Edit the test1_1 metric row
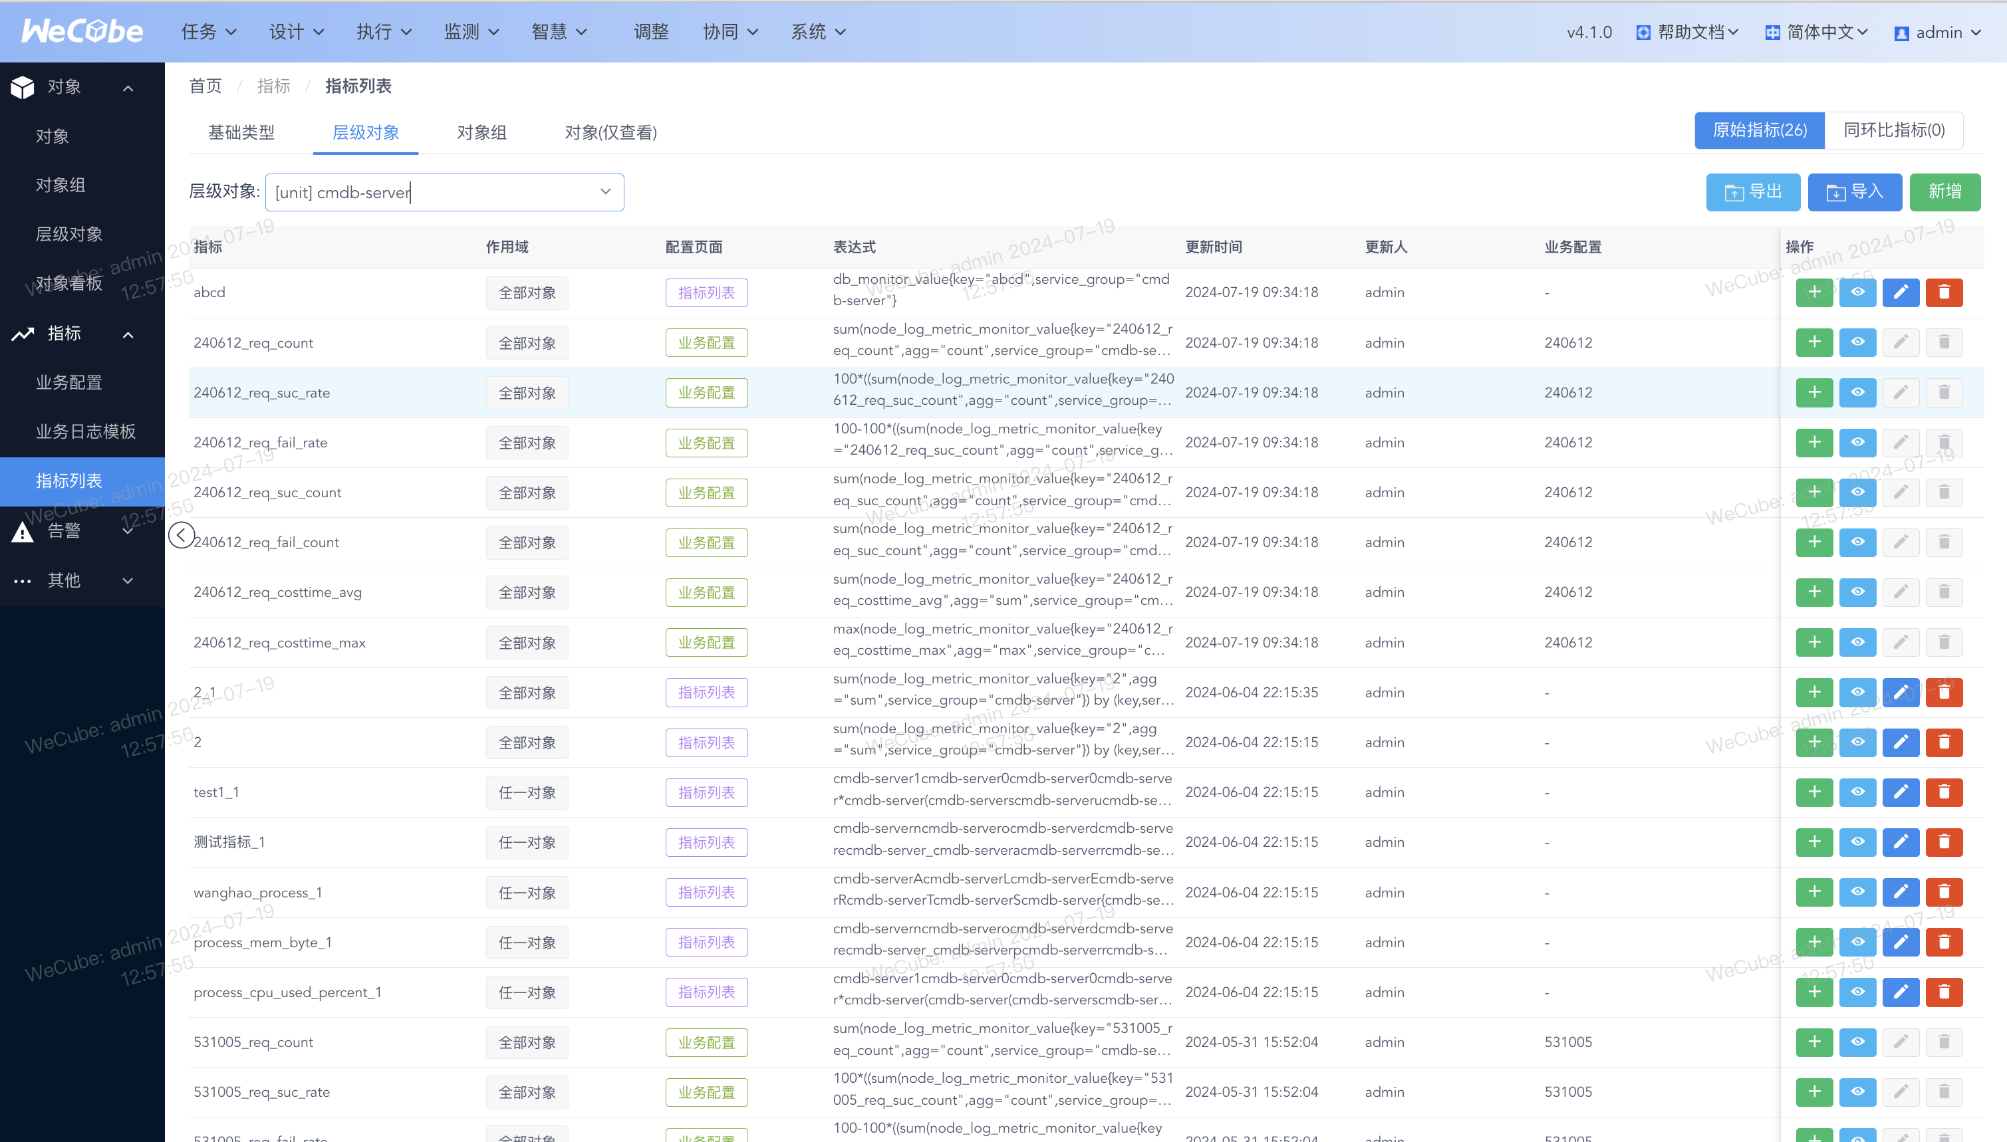This screenshot has width=2007, height=1142. point(1901,792)
